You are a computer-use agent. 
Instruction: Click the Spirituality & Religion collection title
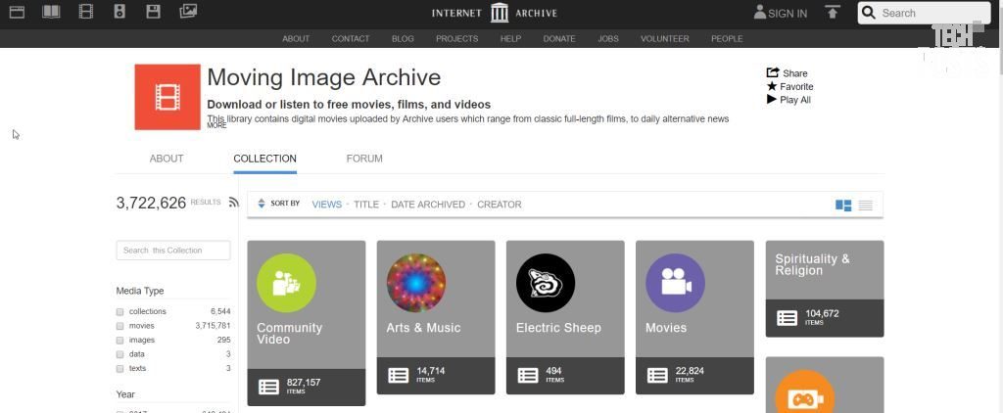812,264
